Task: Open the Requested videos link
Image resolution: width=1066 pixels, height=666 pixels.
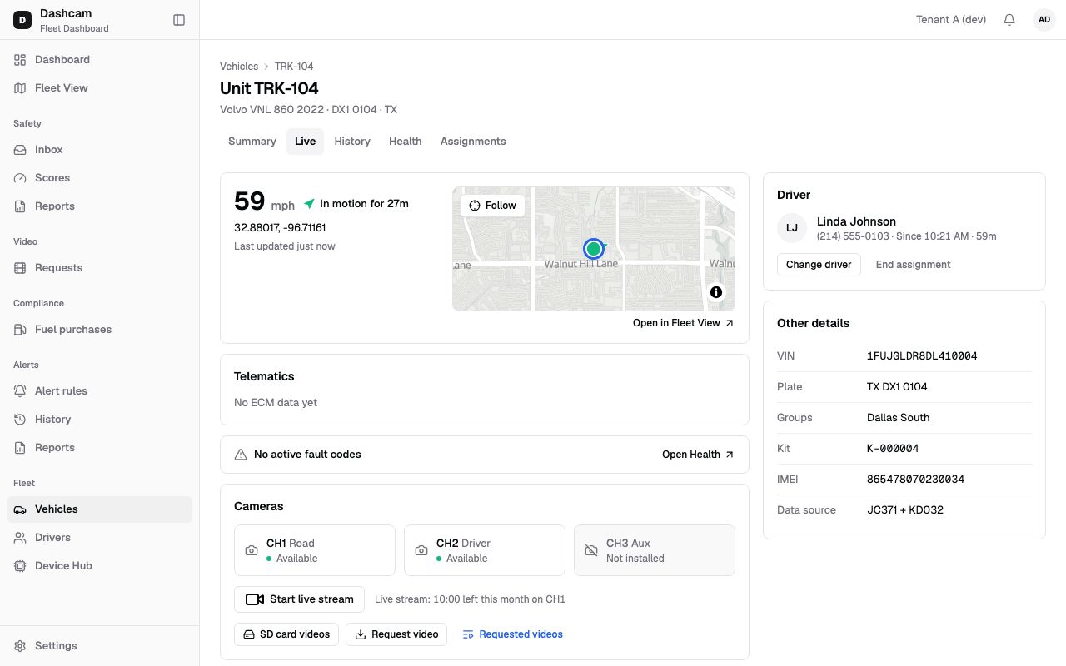Action: (512, 634)
